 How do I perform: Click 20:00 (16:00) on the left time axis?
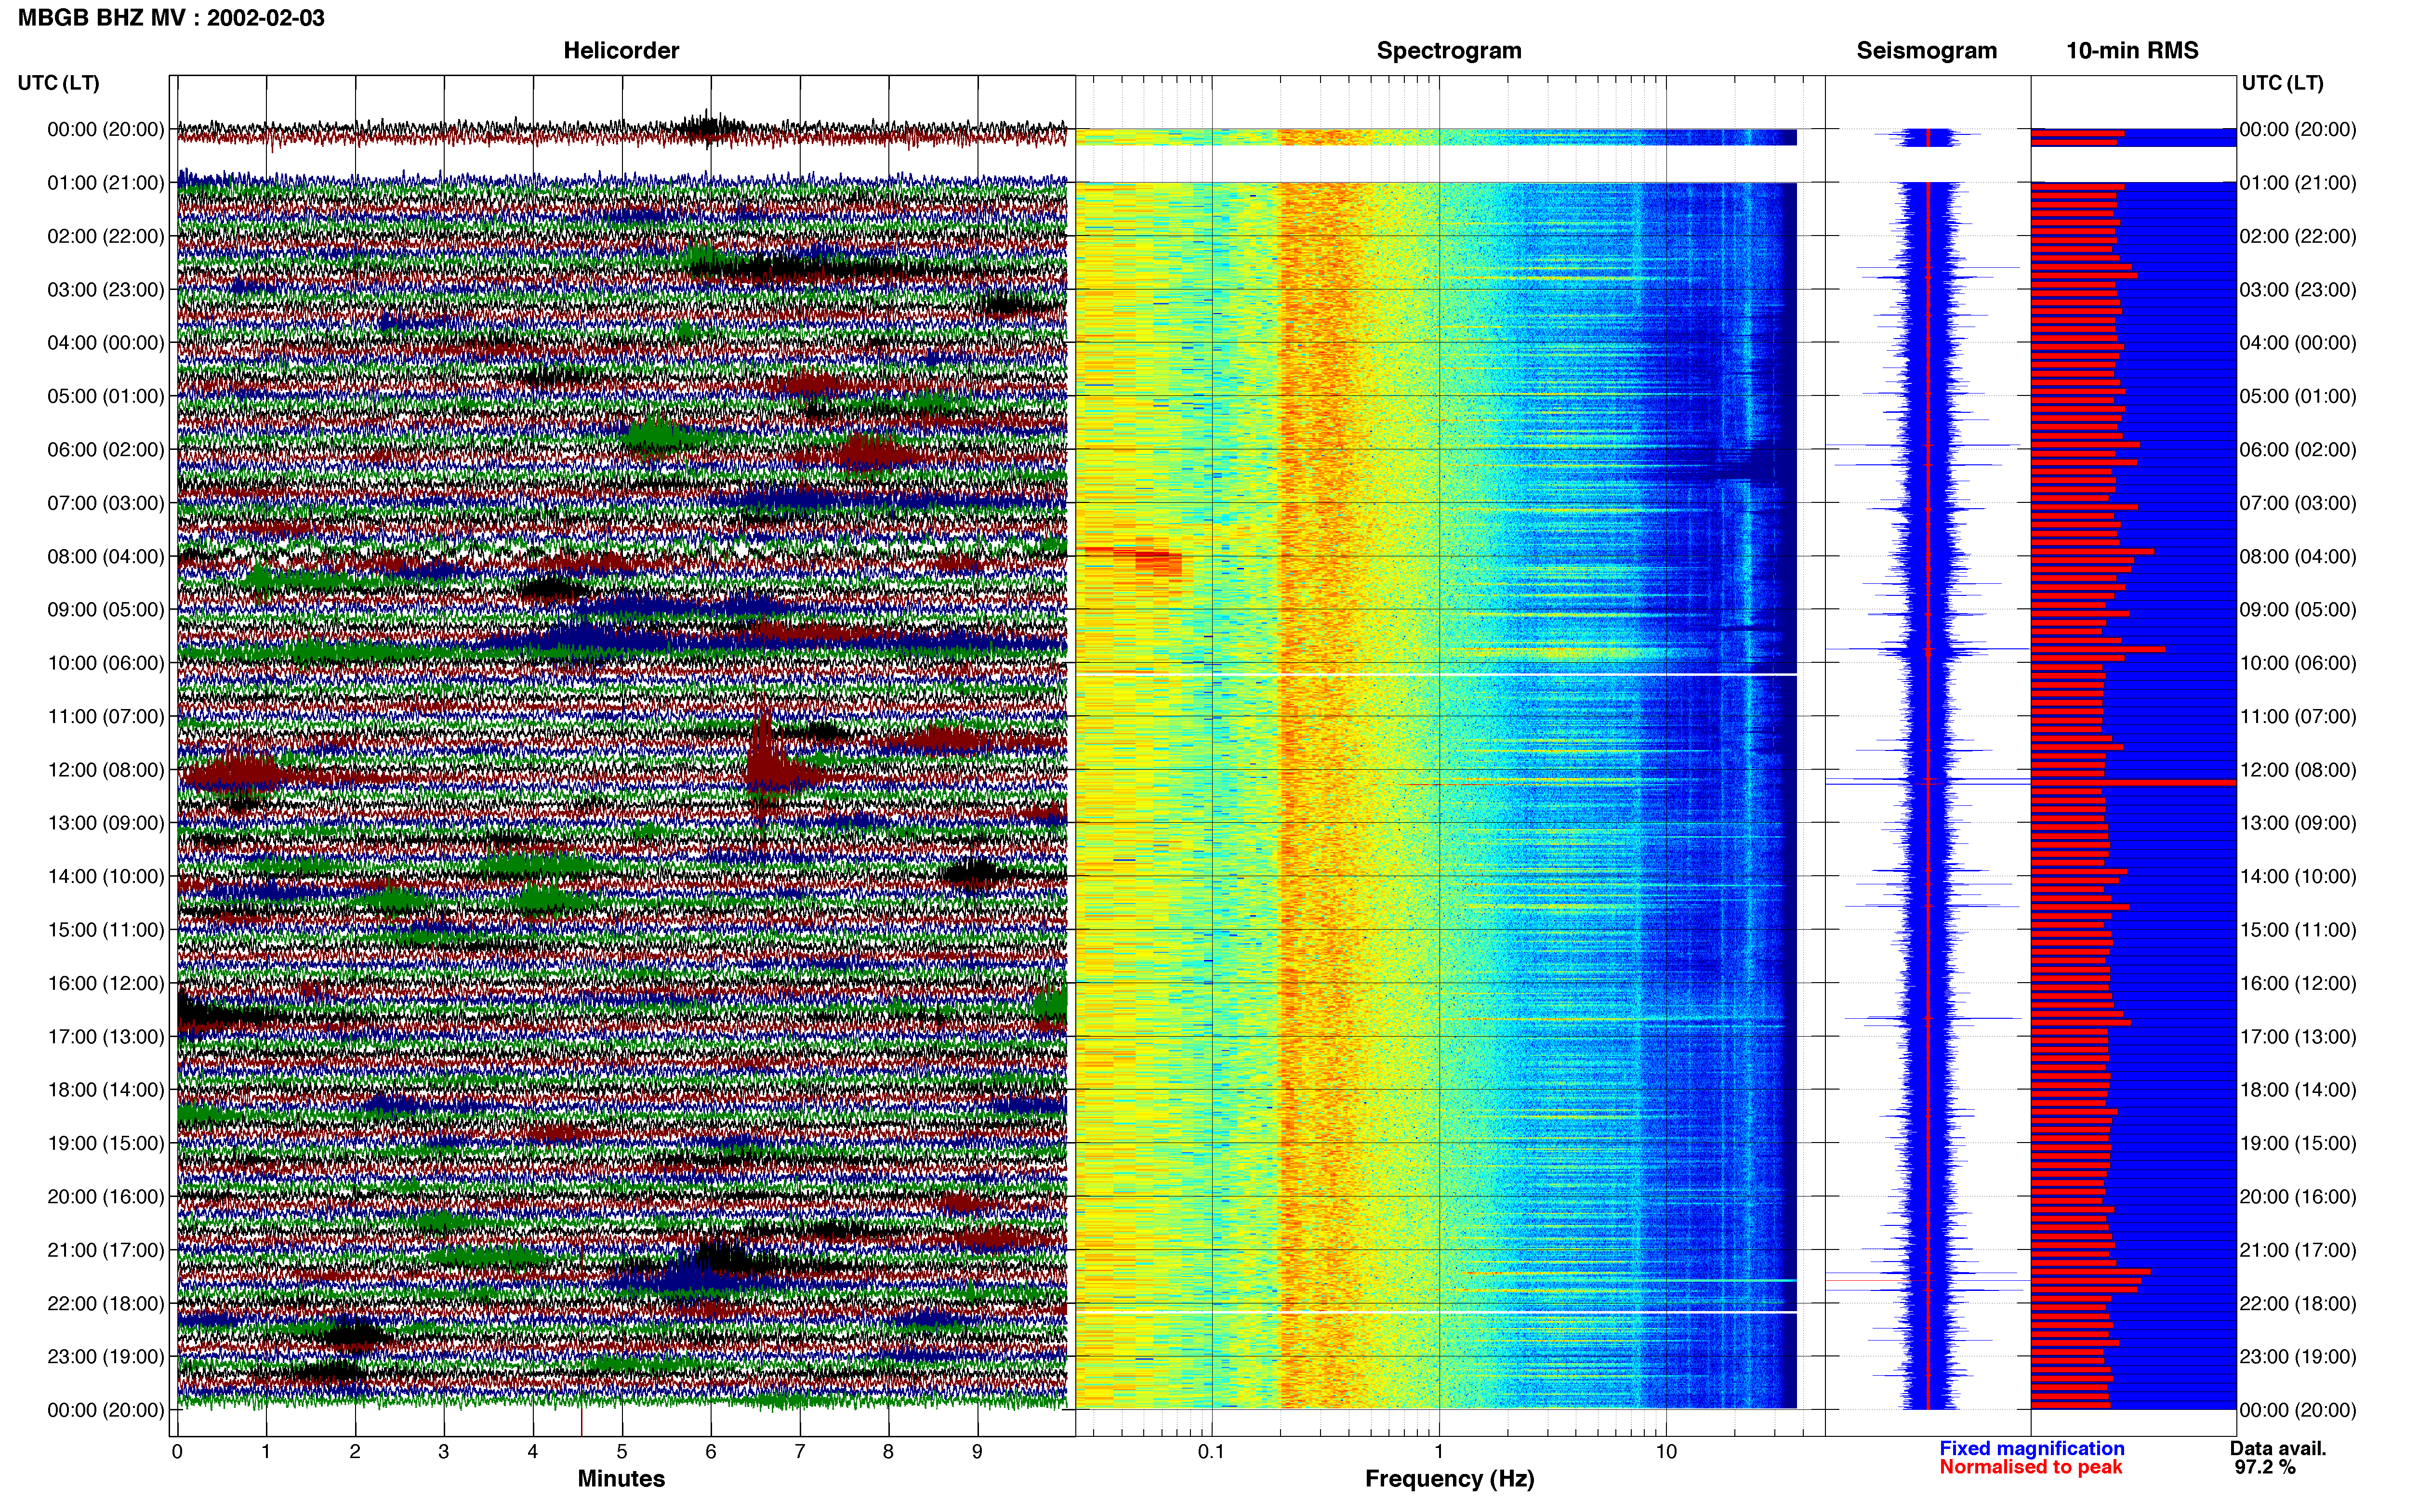coord(106,1197)
